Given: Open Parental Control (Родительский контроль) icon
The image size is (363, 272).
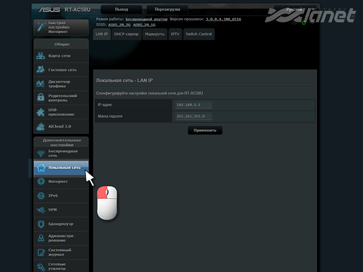Looking at the screenshot, I should (x=41, y=98).
